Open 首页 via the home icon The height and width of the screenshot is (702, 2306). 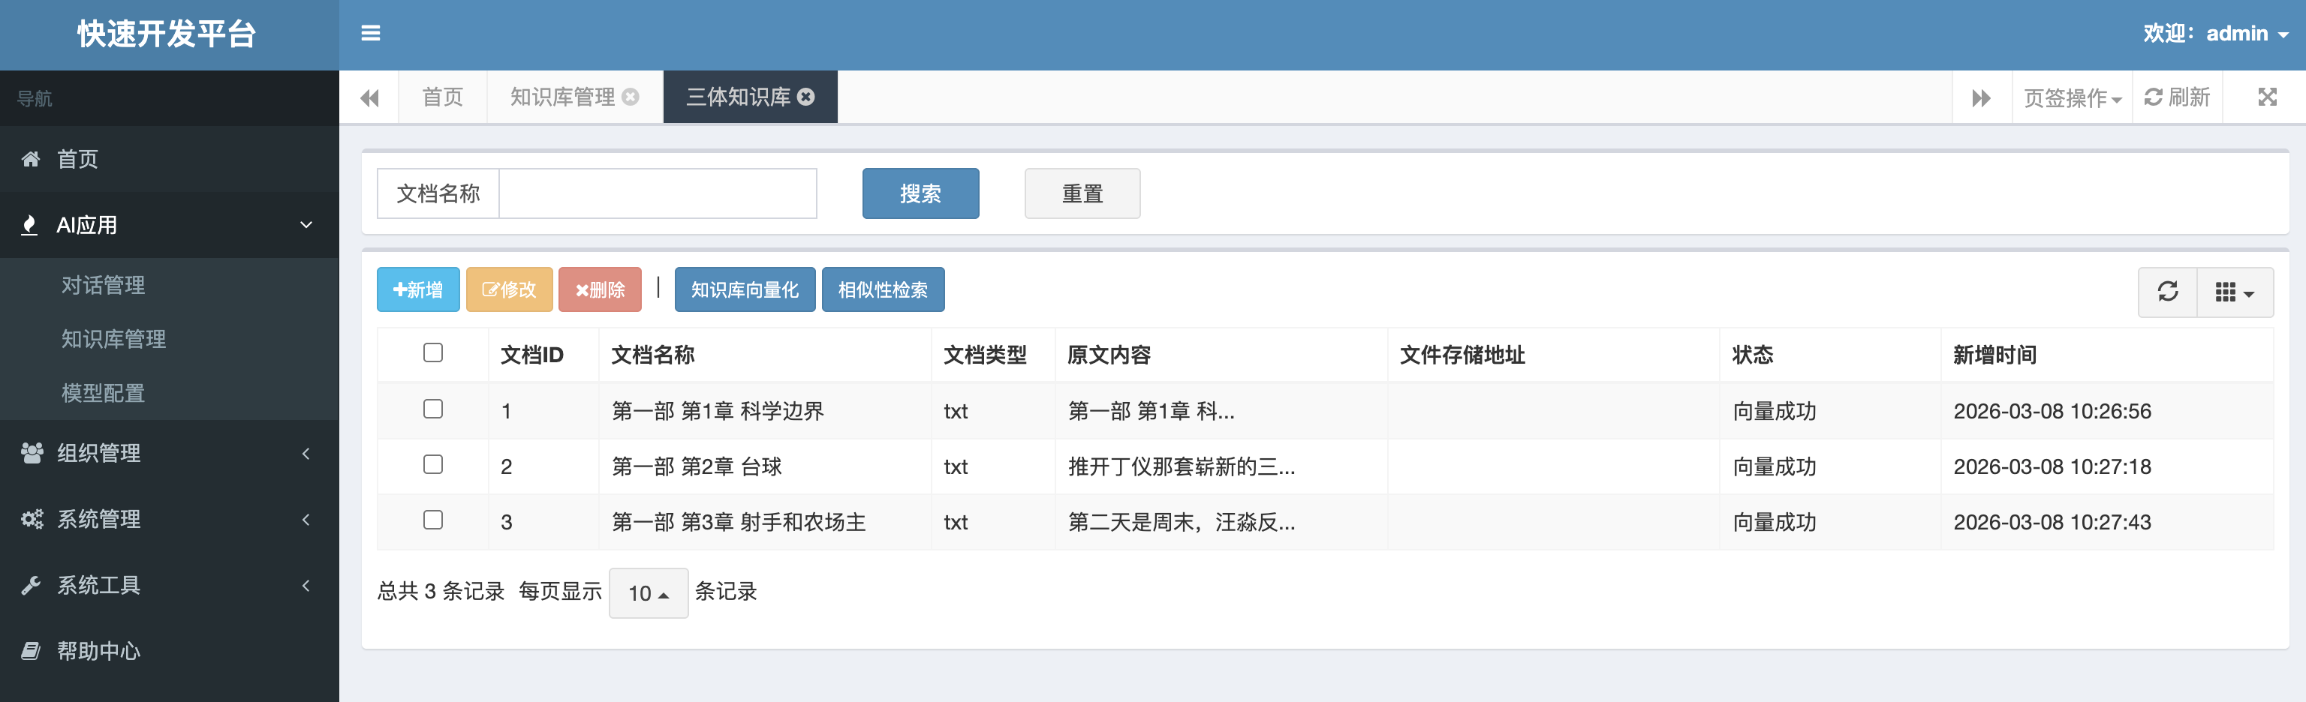click(x=31, y=158)
